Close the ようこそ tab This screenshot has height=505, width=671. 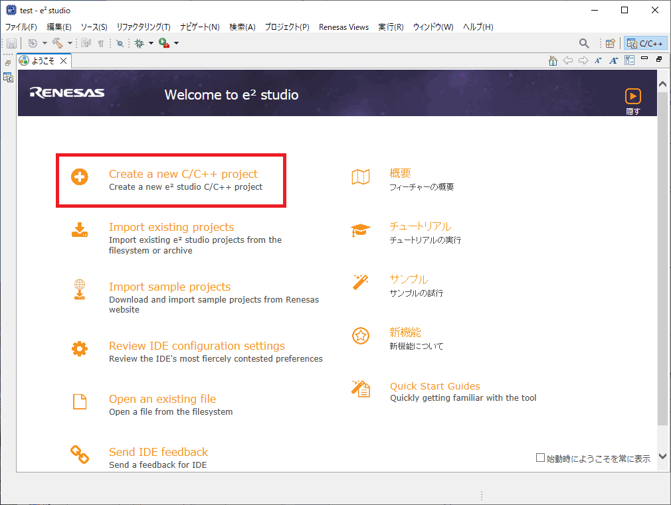[63, 61]
